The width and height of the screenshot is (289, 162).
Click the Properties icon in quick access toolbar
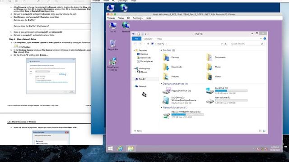pyautogui.click(x=139, y=34)
